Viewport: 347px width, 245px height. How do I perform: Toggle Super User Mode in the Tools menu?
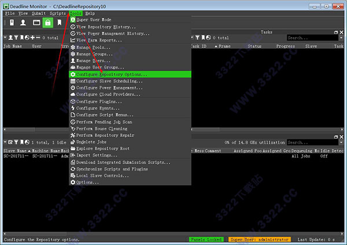pyautogui.click(x=130, y=20)
